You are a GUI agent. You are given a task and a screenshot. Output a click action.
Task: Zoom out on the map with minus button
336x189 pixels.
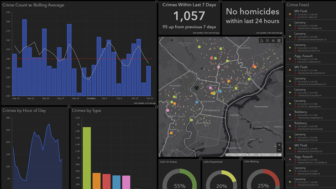point(279,150)
